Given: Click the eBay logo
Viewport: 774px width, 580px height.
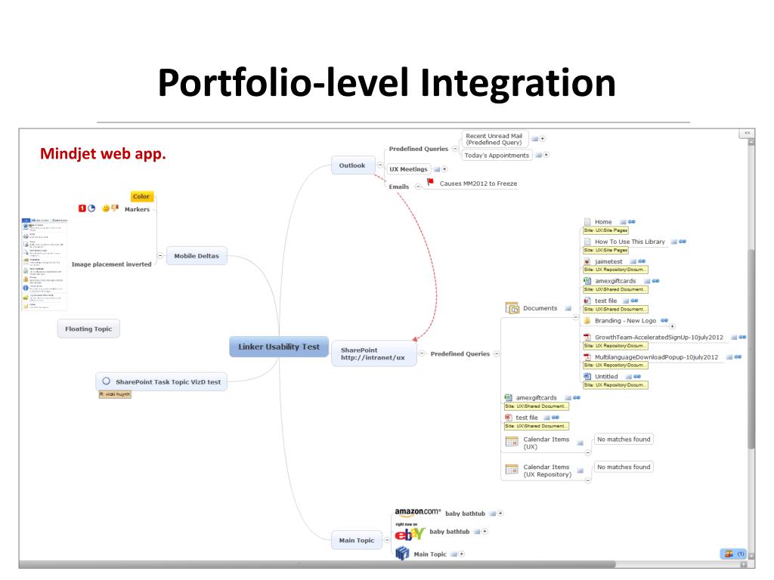Looking at the screenshot, I should pyautogui.click(x=410, y=533).
